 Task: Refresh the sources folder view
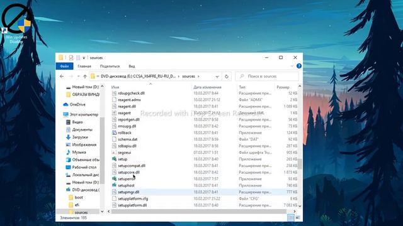click(x=227, y=77)
